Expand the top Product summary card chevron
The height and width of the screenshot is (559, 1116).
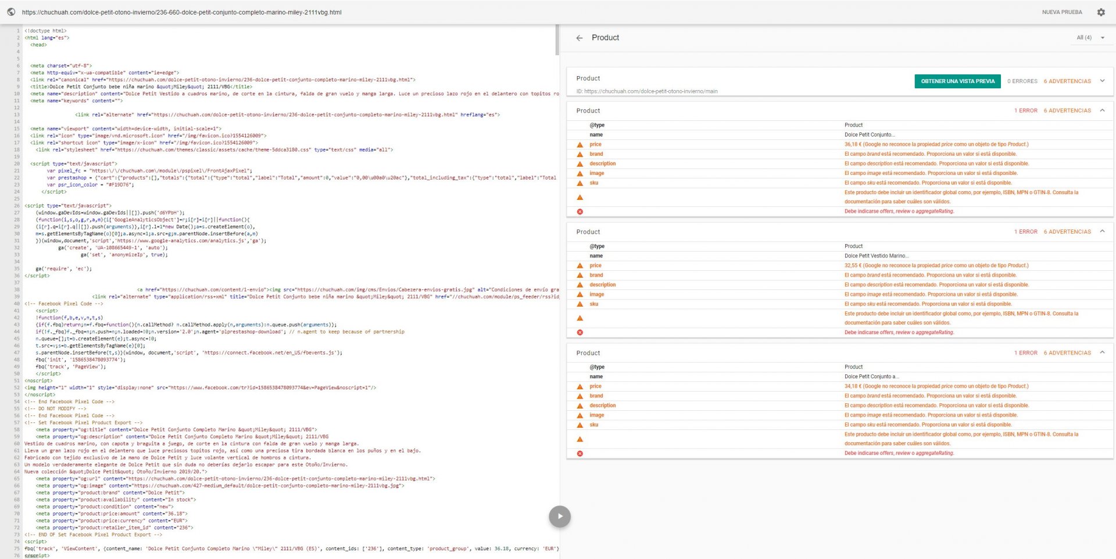[x=1102, y=81]
